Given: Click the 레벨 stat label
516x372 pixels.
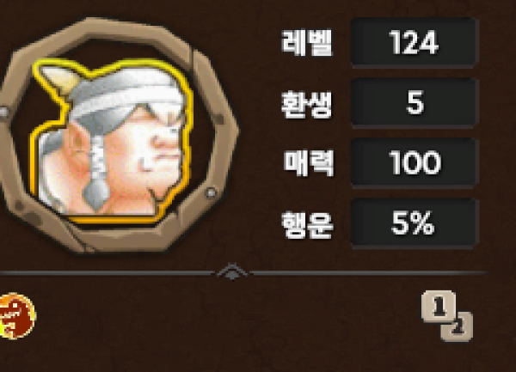Looking at the screenshot, I should (307, 43).
